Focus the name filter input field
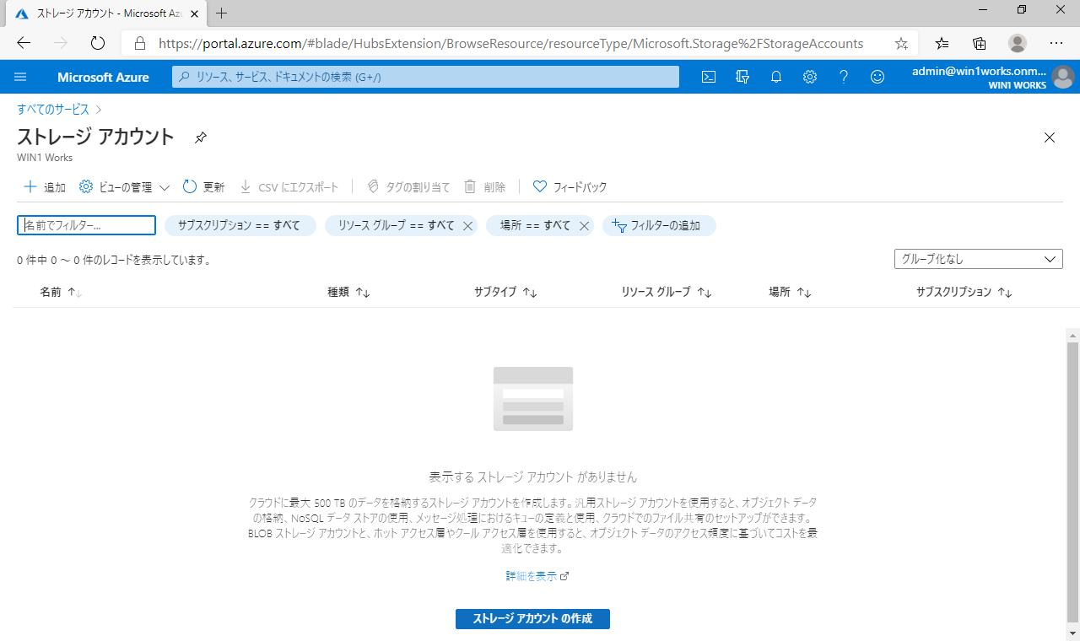 tap(87, 225)
